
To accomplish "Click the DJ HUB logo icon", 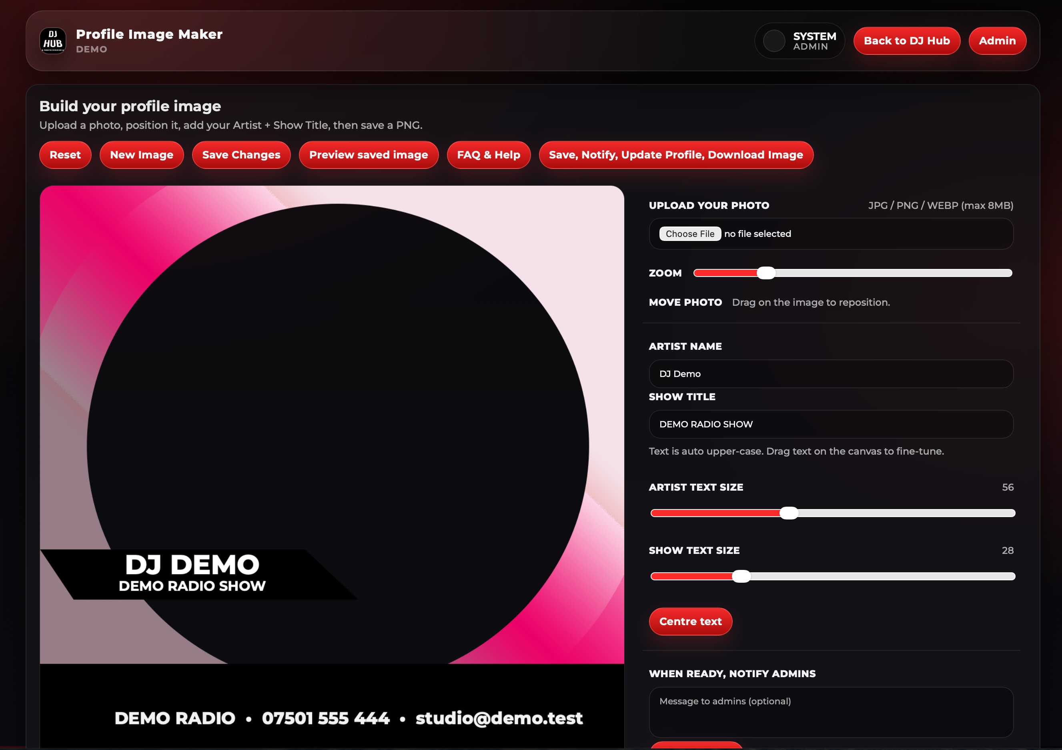I will [53, 41].
